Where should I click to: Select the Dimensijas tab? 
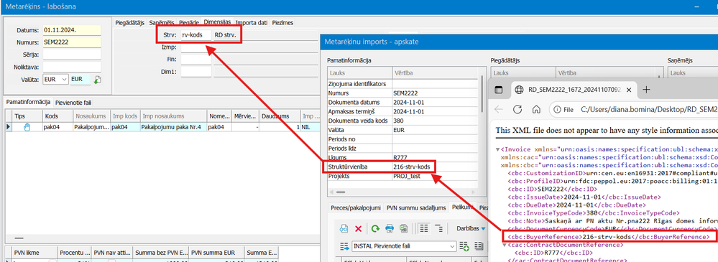pyautogui.click(x=218, y=22)
